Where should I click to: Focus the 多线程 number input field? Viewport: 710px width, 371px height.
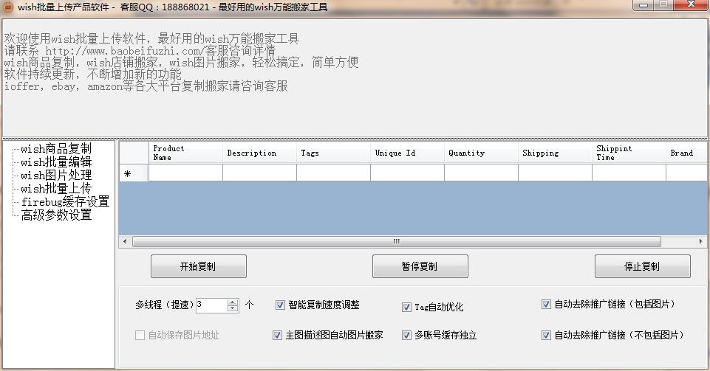(x=211, y=305)
